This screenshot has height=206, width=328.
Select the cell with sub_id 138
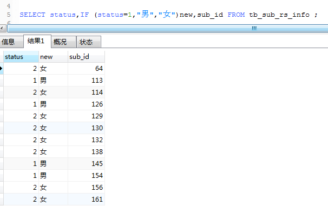(x=86, y=152)
